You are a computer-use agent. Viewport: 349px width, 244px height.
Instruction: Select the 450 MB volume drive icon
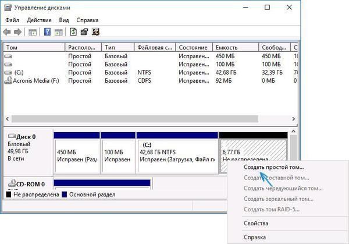[8, 56]
